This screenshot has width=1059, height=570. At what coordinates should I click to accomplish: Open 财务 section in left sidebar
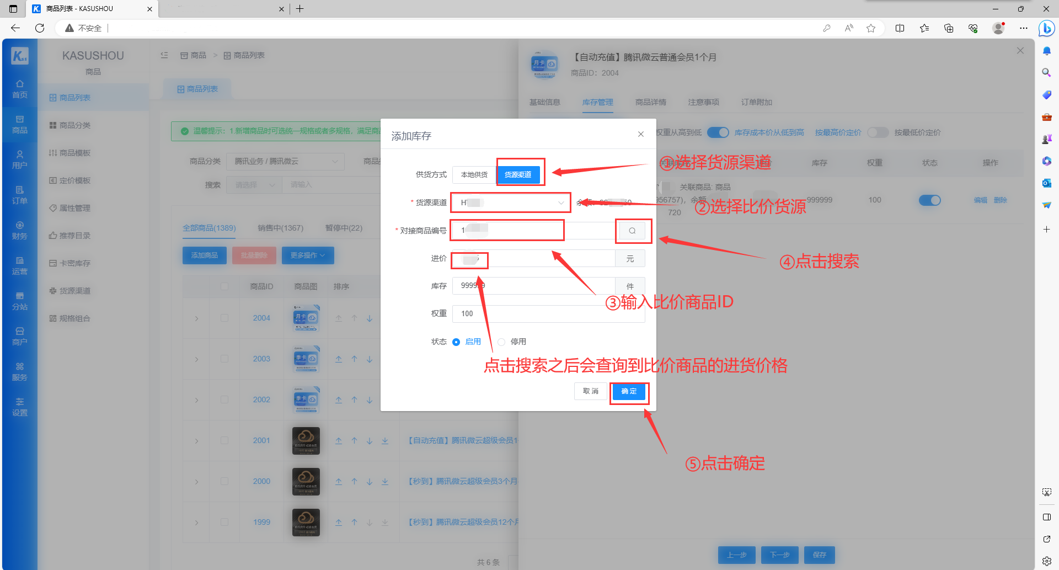[x=20, y=231]
